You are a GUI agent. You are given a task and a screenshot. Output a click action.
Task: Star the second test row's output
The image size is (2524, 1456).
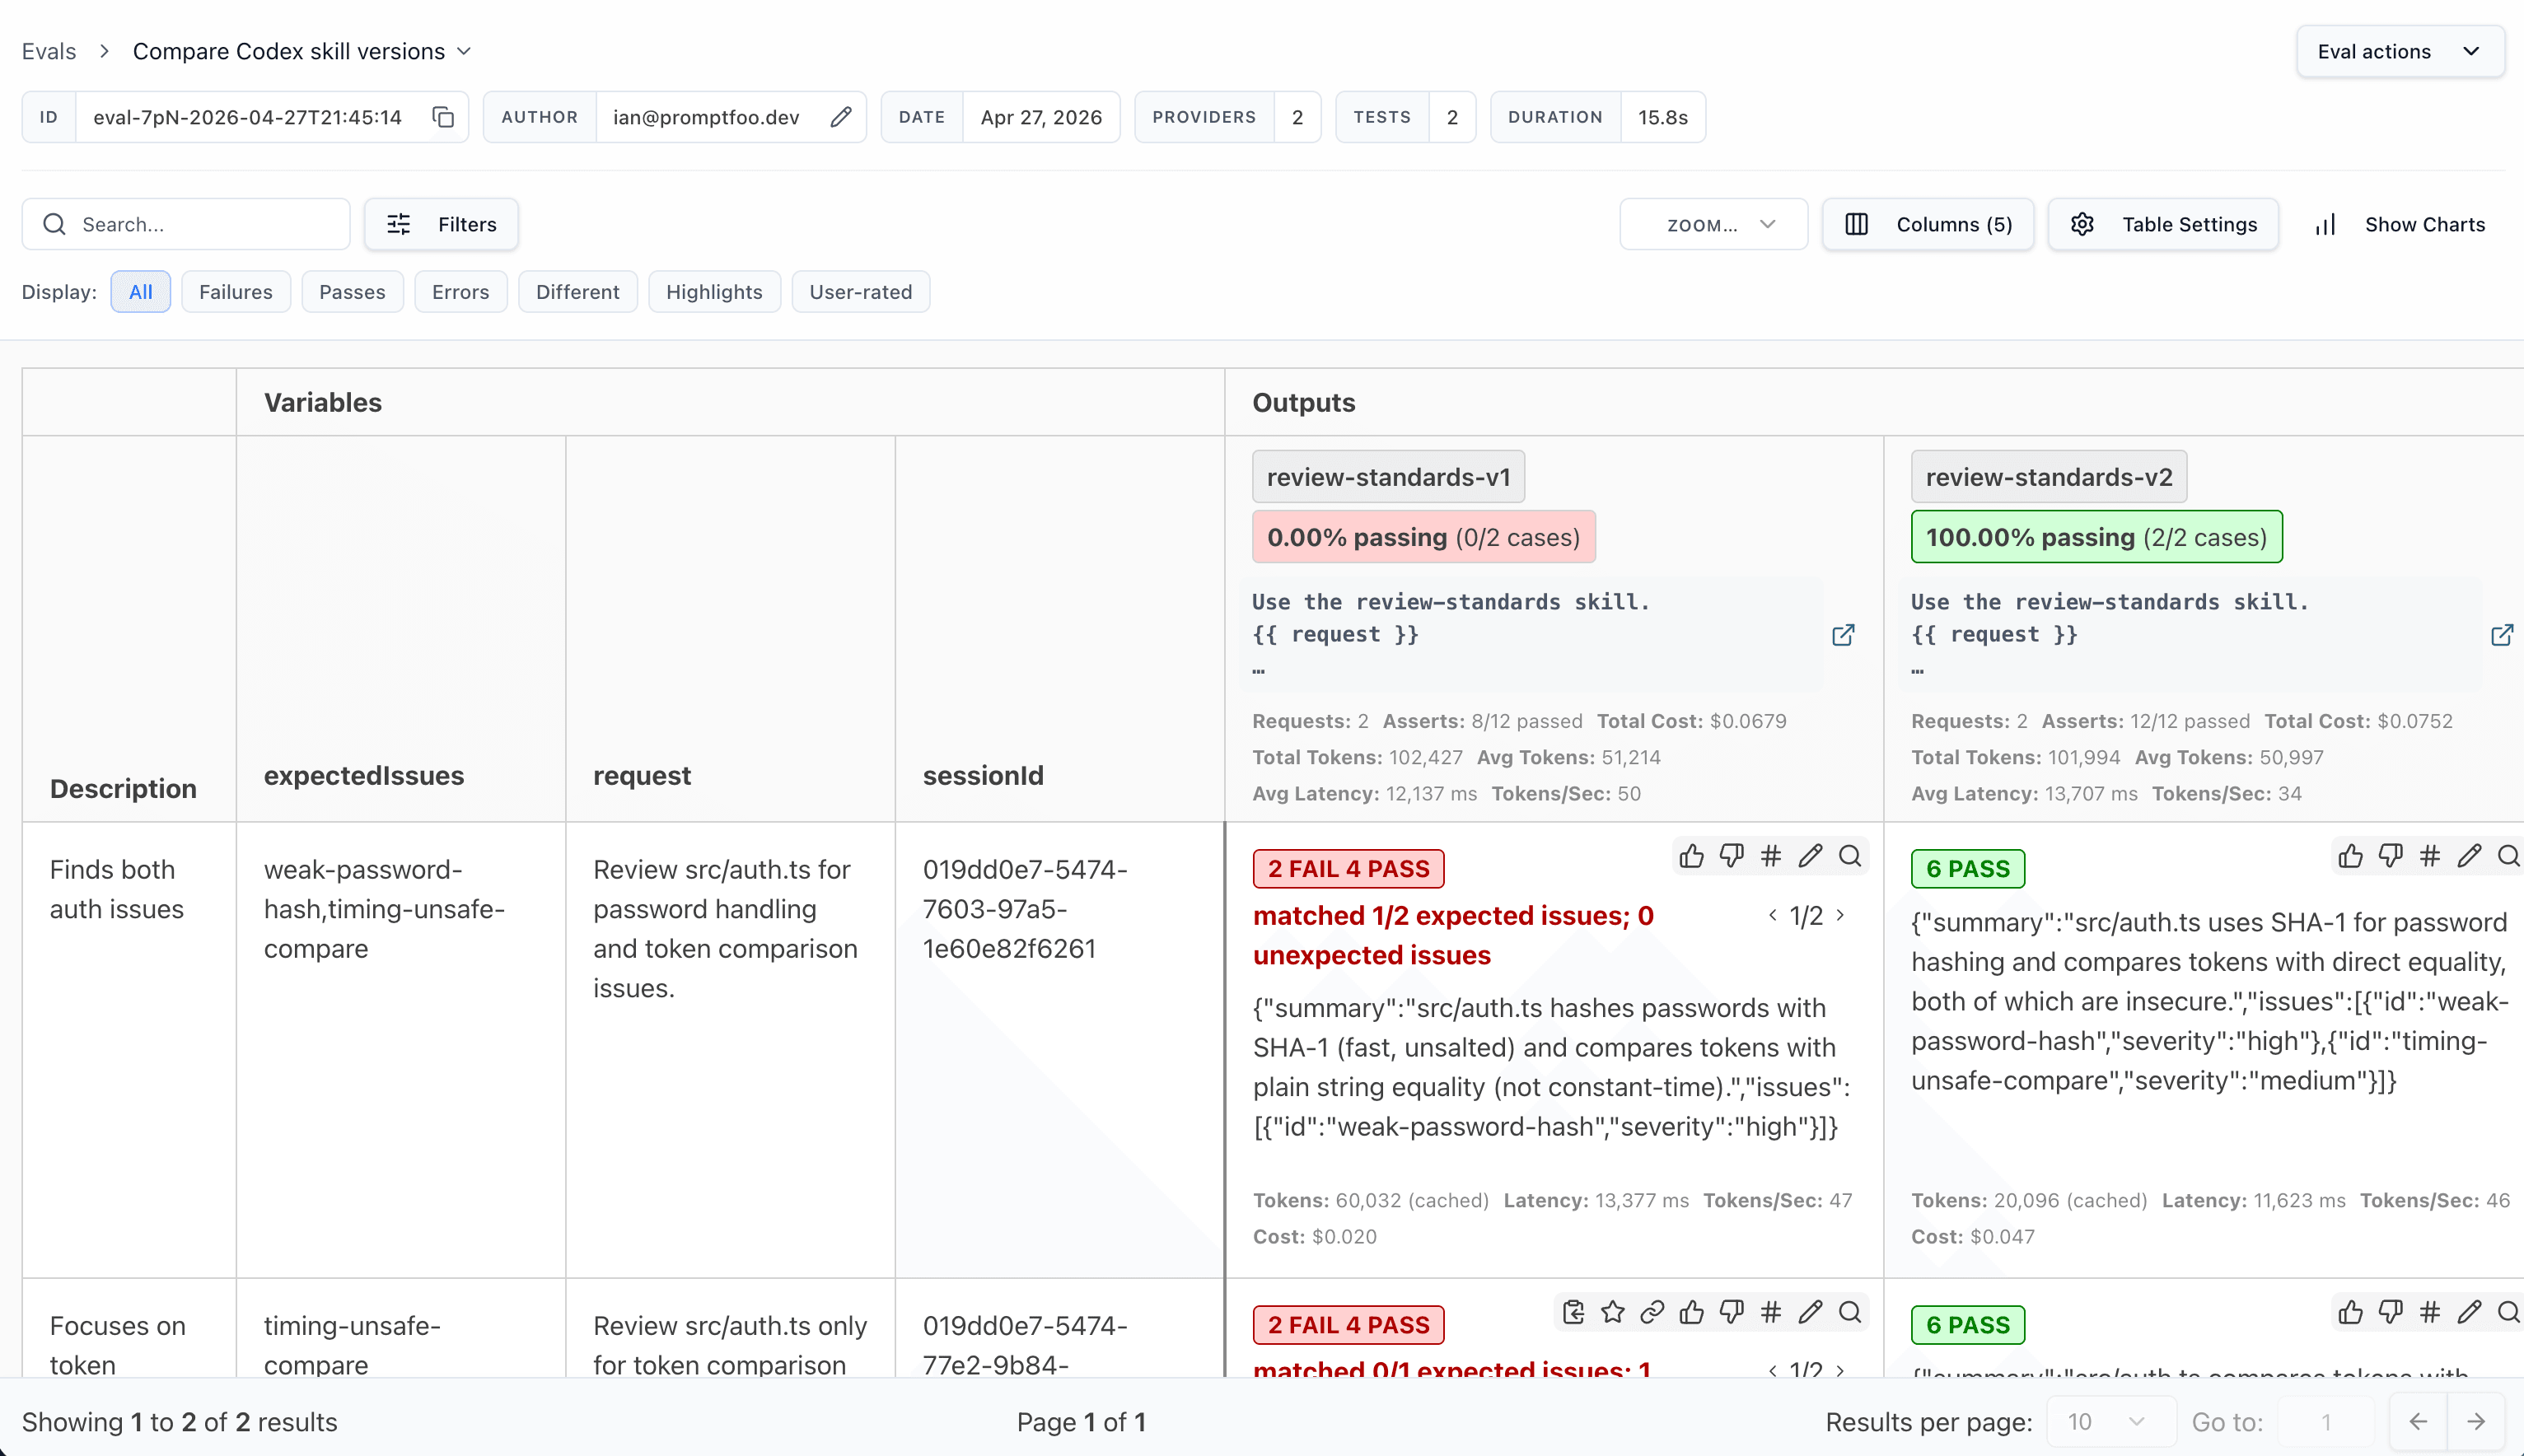(1612, 1312)
